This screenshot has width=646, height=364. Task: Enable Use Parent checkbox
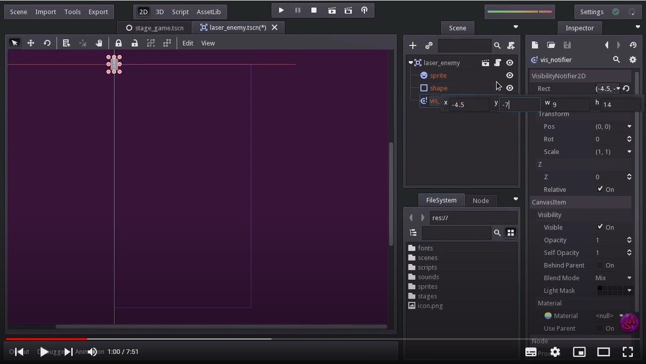point(600,328)
